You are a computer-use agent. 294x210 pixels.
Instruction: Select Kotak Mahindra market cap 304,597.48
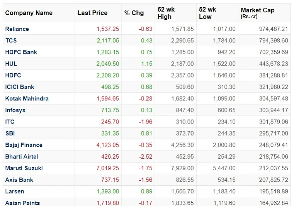274,98
